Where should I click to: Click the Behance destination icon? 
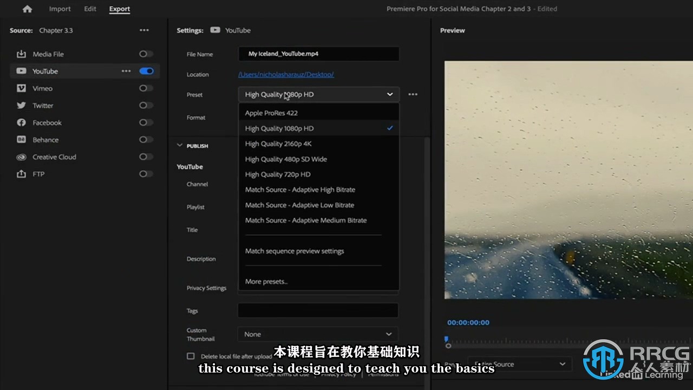[21, 140]
